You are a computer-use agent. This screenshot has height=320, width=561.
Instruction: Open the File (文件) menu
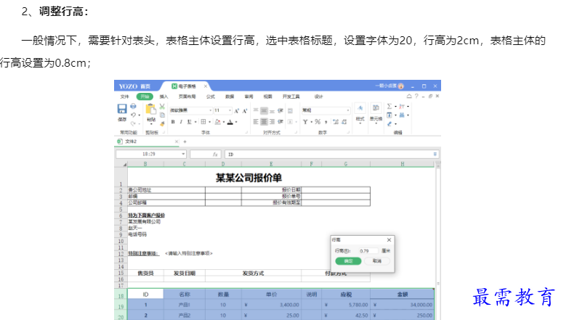(124, 97)
